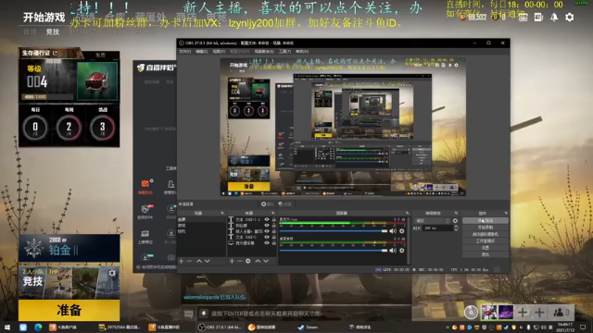Open the scene transition type dropdown

(433, 221)
